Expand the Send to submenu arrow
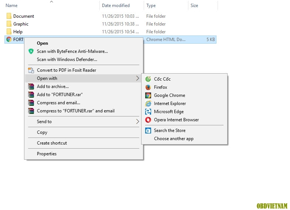Image resolution: width=290 pixels, height=210 pixels. 137,122
